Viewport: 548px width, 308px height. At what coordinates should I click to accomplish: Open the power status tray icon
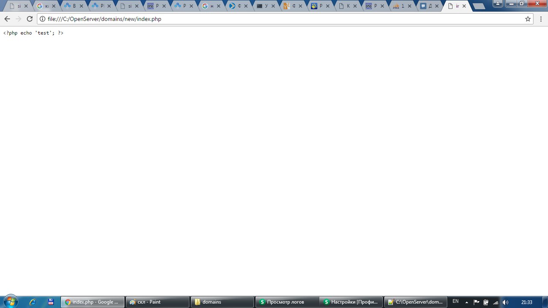tap(486, 302)
